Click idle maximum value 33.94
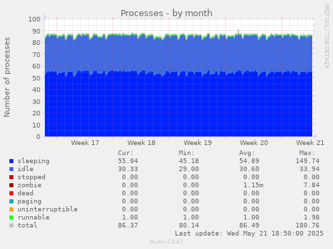The height and width of the screenshot is (249, 333). 310,169
